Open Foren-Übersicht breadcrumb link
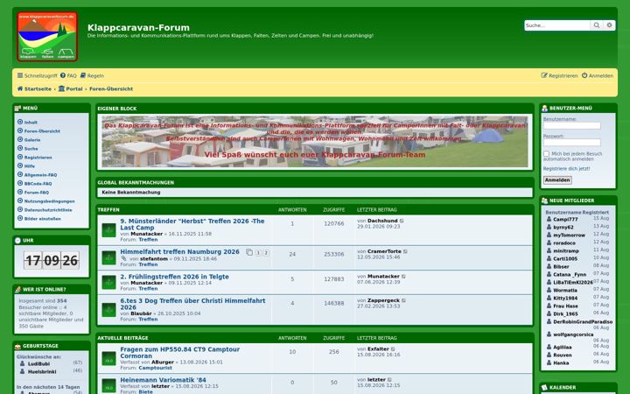The width and height of the screenshot is (630, 394). click(x=111, y=88)
